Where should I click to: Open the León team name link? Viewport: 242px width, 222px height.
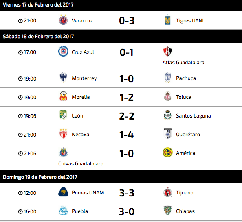tap(77, 116)
